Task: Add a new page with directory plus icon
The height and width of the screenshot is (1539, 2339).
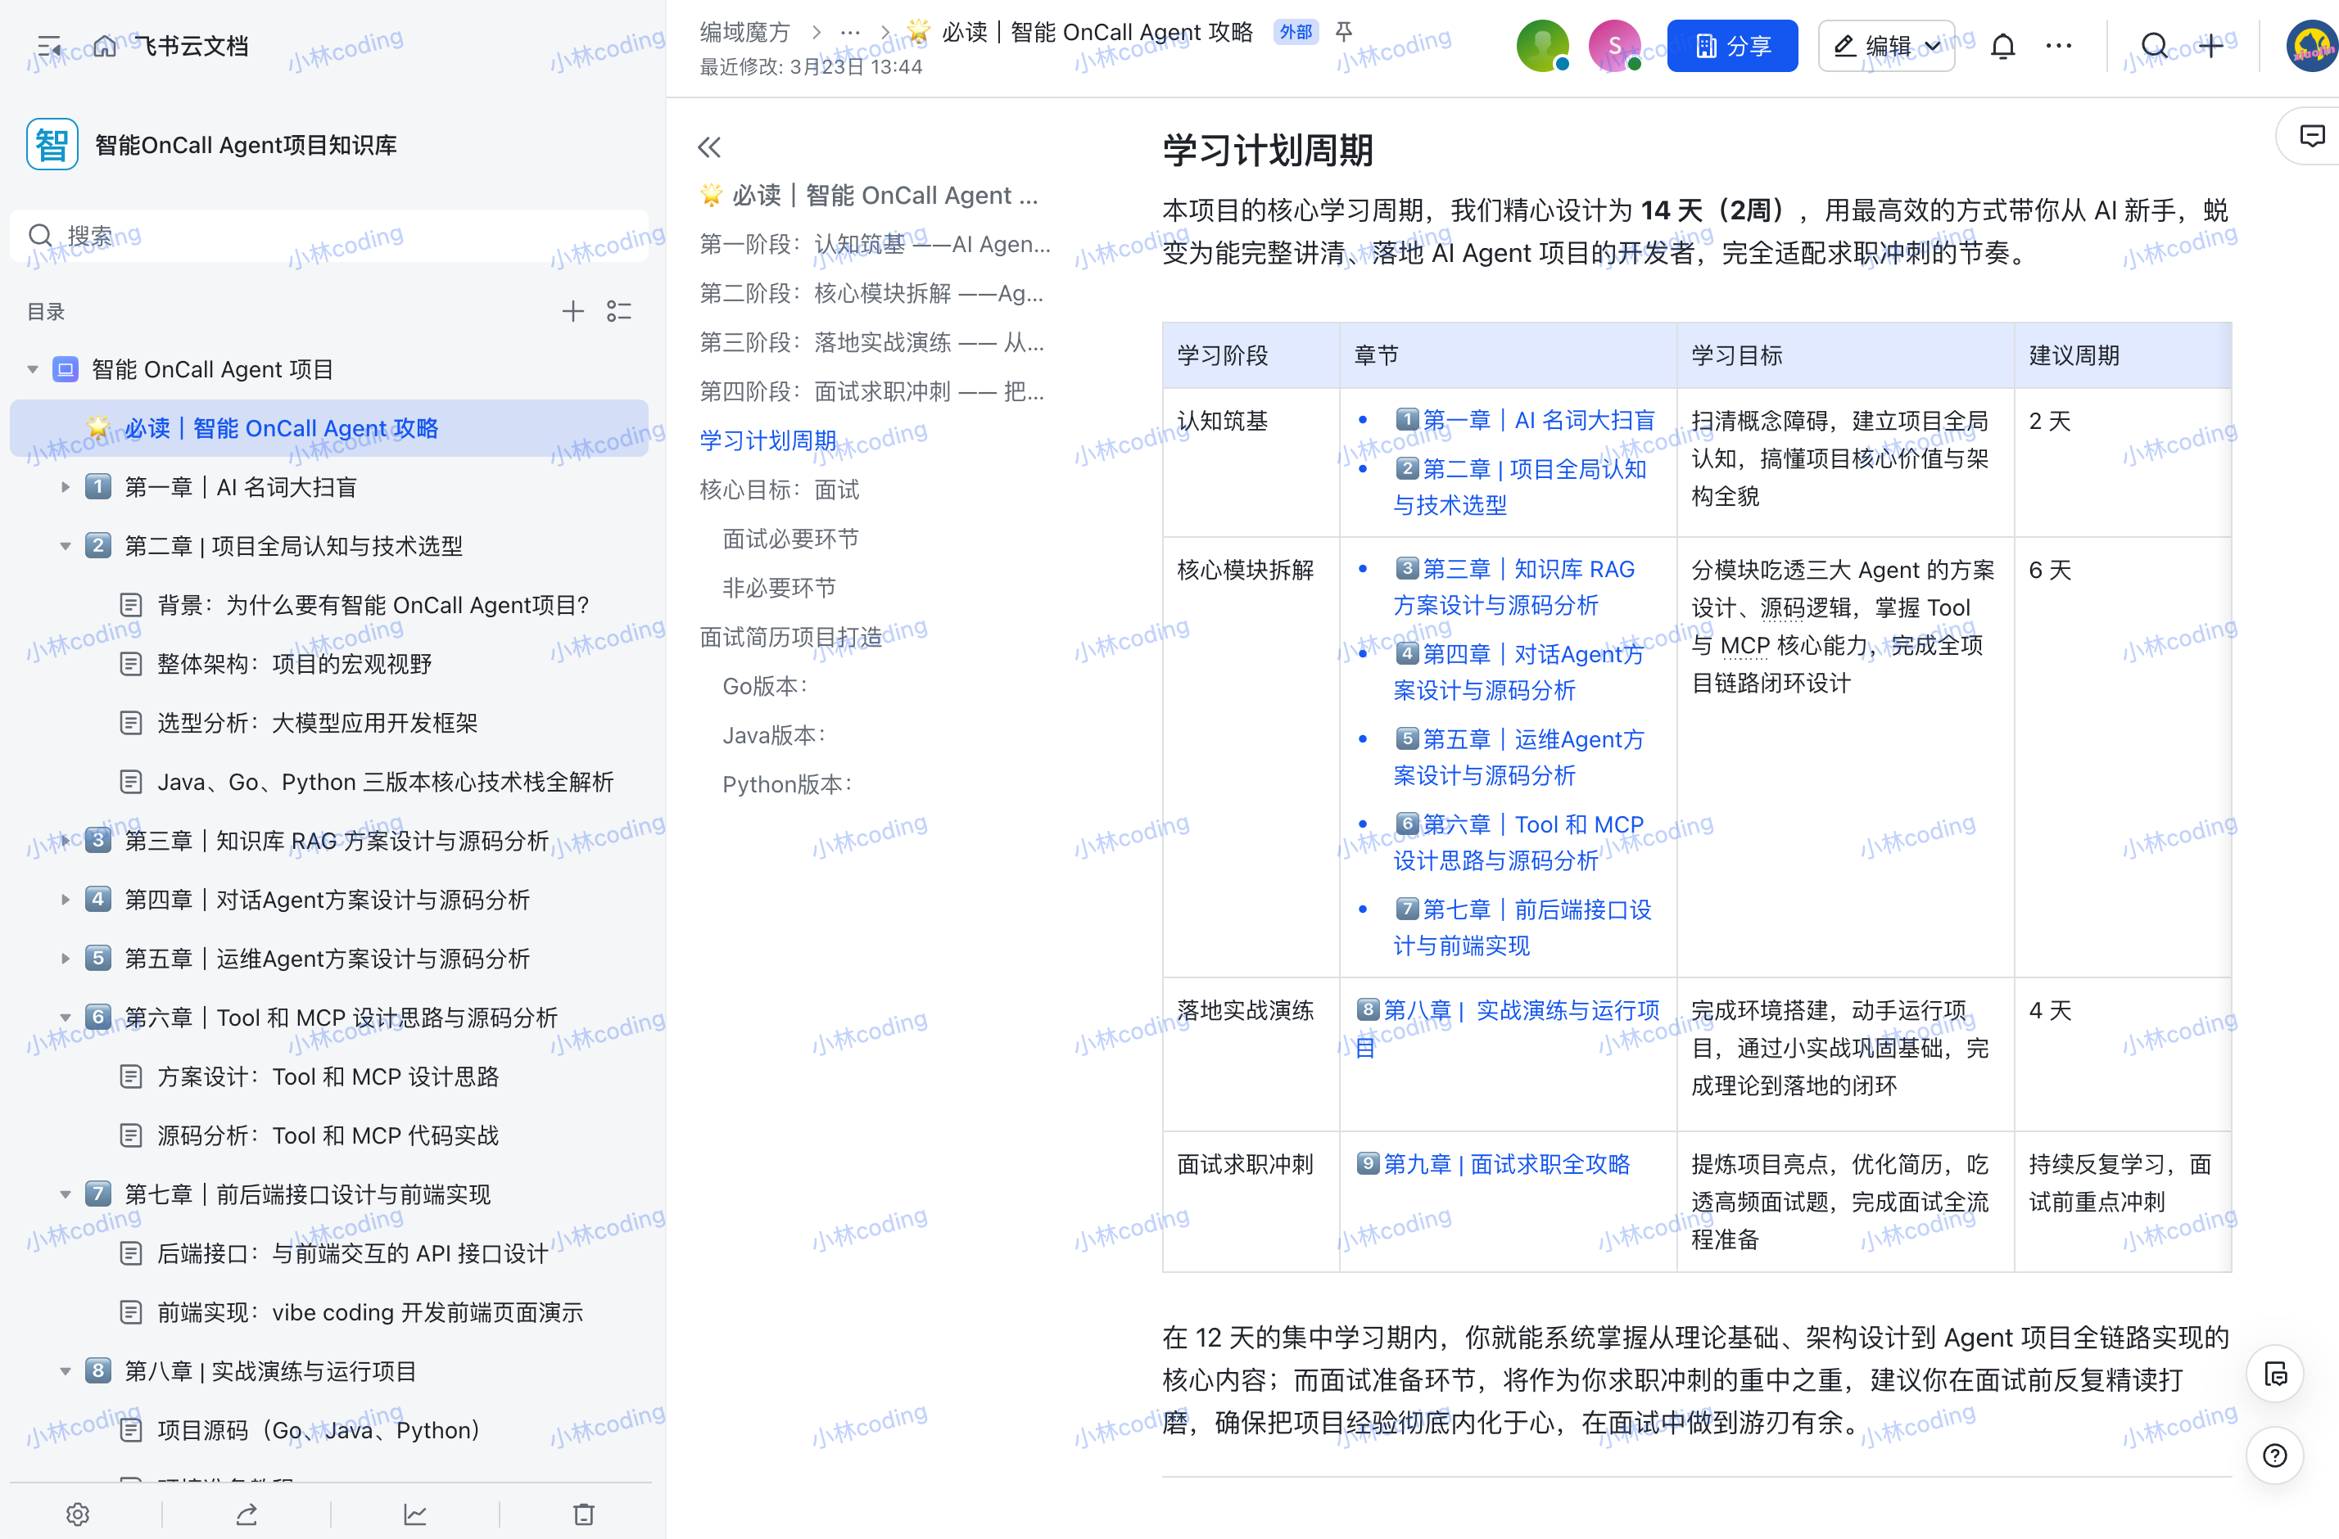Action: (x=572, y=311)
